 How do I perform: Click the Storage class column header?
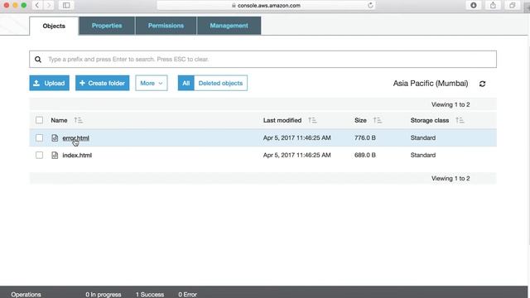(430, 120)
